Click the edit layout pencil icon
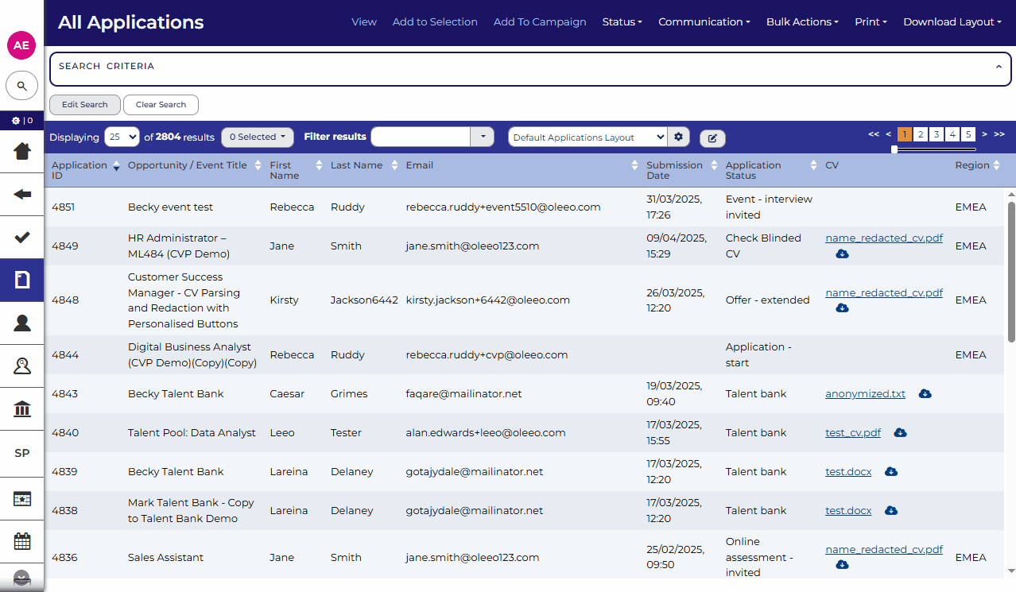This screenshot has height=592, width=1016. (712, 138)
